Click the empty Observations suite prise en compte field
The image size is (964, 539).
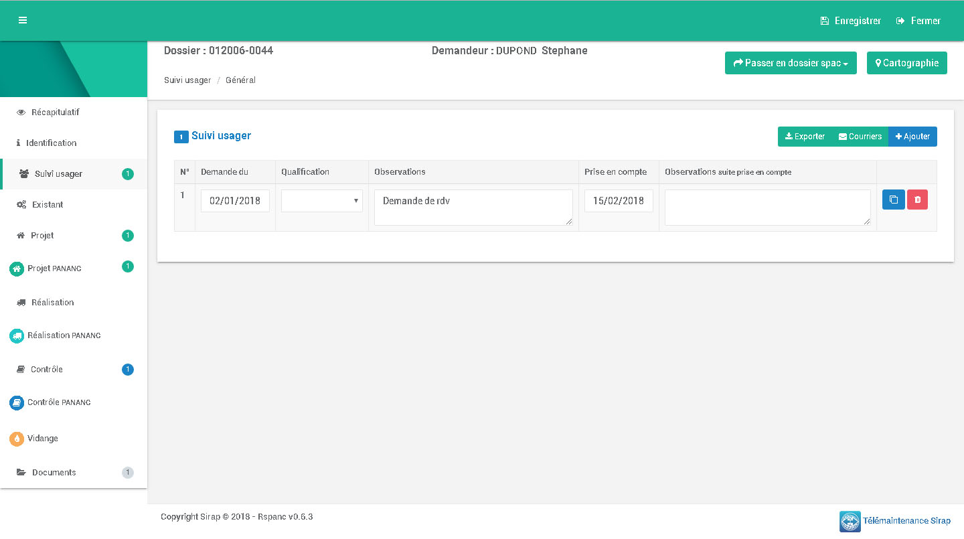(768, 208)
